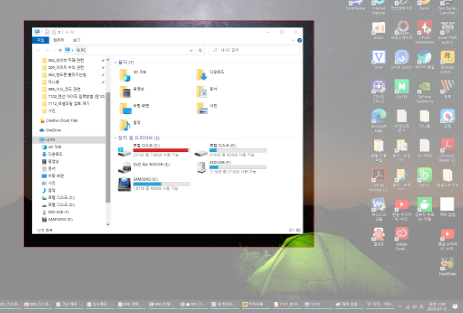
Task: Open Epic Games Launcher desktop shortcut
Action: click(x=447, y=7)
